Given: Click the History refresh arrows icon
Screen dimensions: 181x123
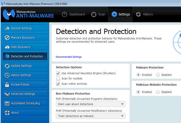Looking at the screenshot, I should 138,15.
